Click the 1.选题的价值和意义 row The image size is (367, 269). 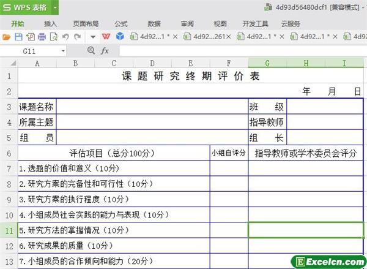click(x=114, y=169)
